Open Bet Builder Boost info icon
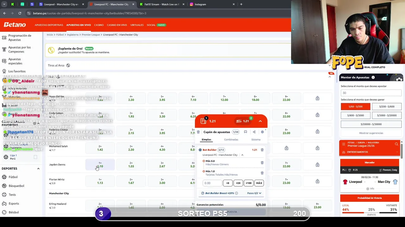Viewport: 405px width, 227px height. (x=236, y=193)
